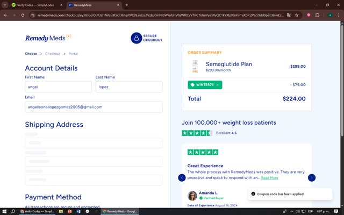Go to the Portal breadcrumb step
The height and width of the screenshot is (215, 344).
(73, 54)
